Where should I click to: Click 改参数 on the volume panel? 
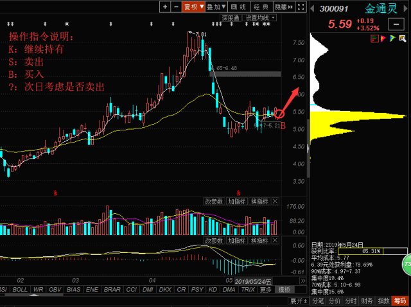214,201
